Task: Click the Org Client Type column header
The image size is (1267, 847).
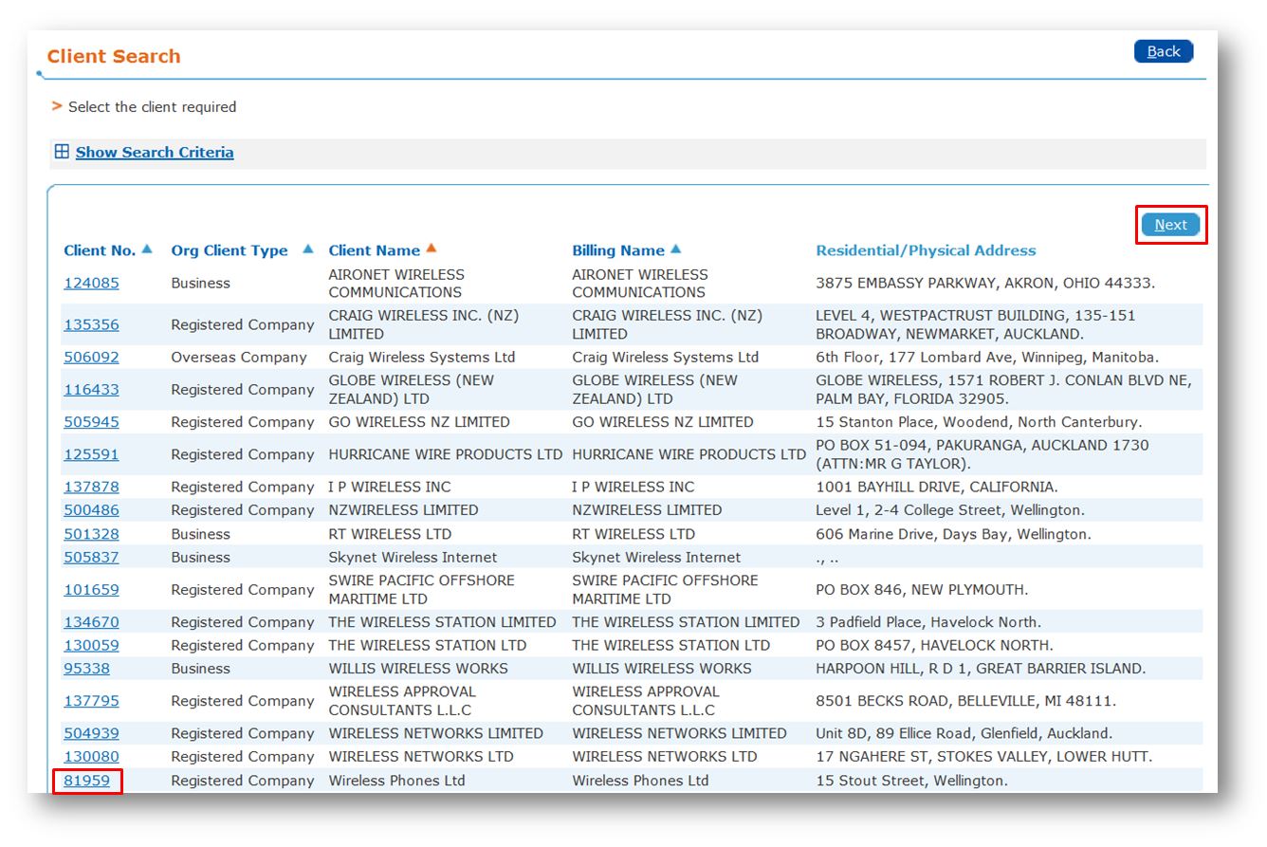Action: (230, 250)
